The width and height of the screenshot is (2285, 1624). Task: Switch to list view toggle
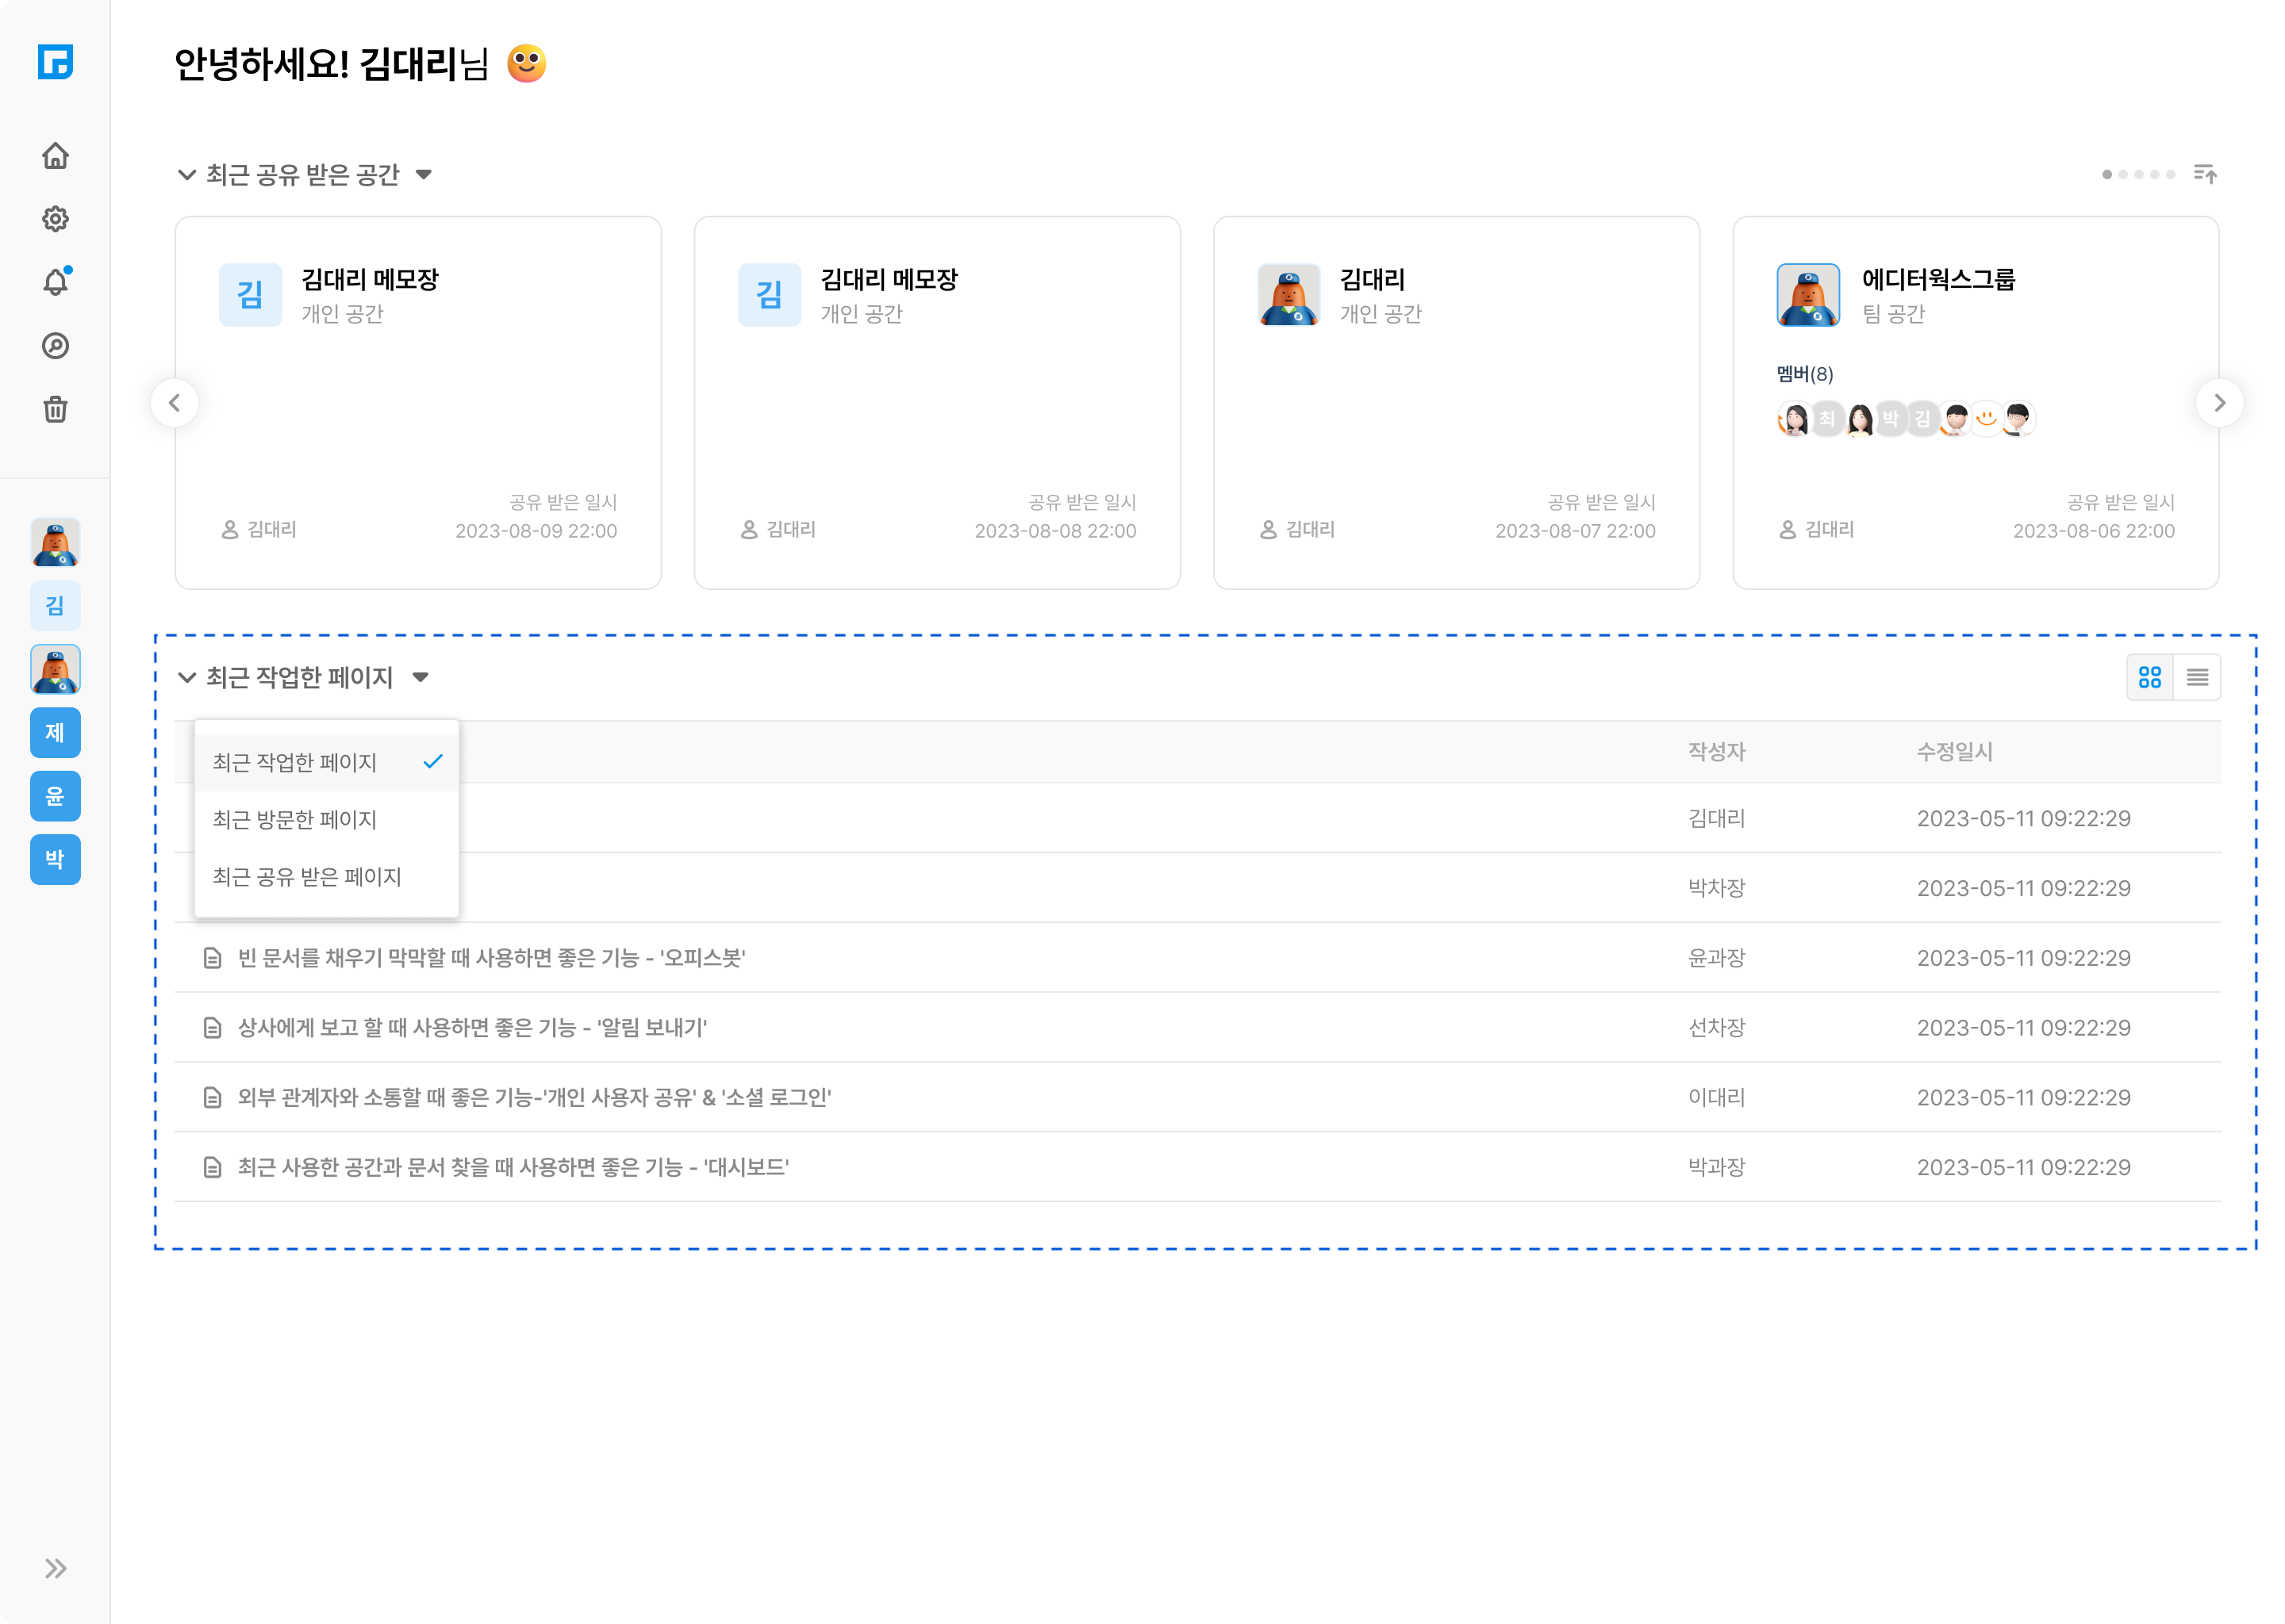[x=2197, y=677]
